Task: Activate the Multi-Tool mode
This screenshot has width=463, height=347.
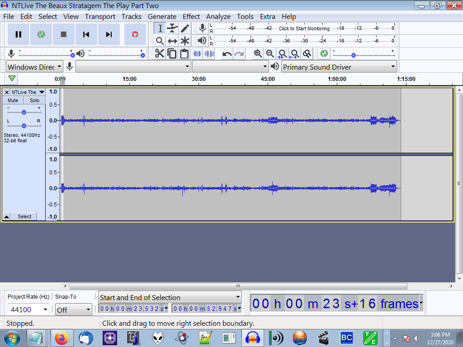Action: coord(185,41)
